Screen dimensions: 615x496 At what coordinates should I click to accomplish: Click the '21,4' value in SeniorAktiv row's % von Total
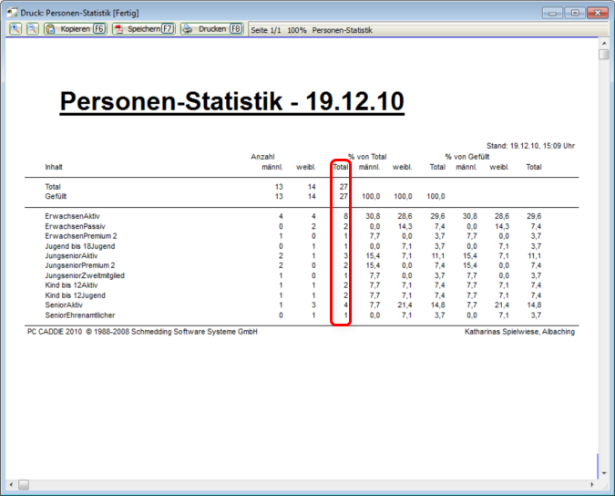tap(405, 305)
